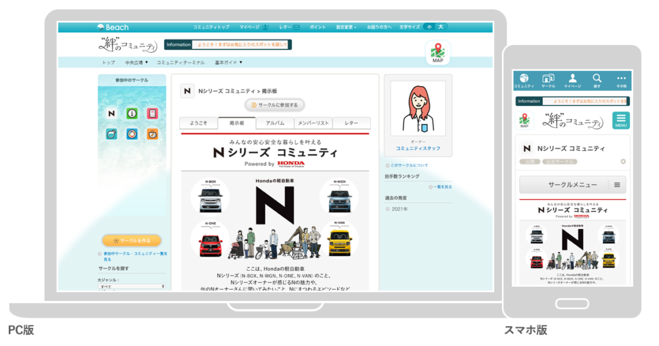659x346 pixels.
Task: Open the N circle icon in sidebar
Action: pyautogui.click(x=111, y=113)
